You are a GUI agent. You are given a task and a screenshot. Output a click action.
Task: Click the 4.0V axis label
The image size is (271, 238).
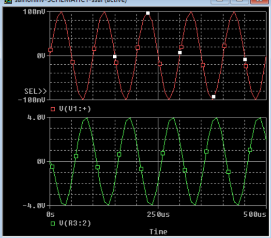coord(36,117)
